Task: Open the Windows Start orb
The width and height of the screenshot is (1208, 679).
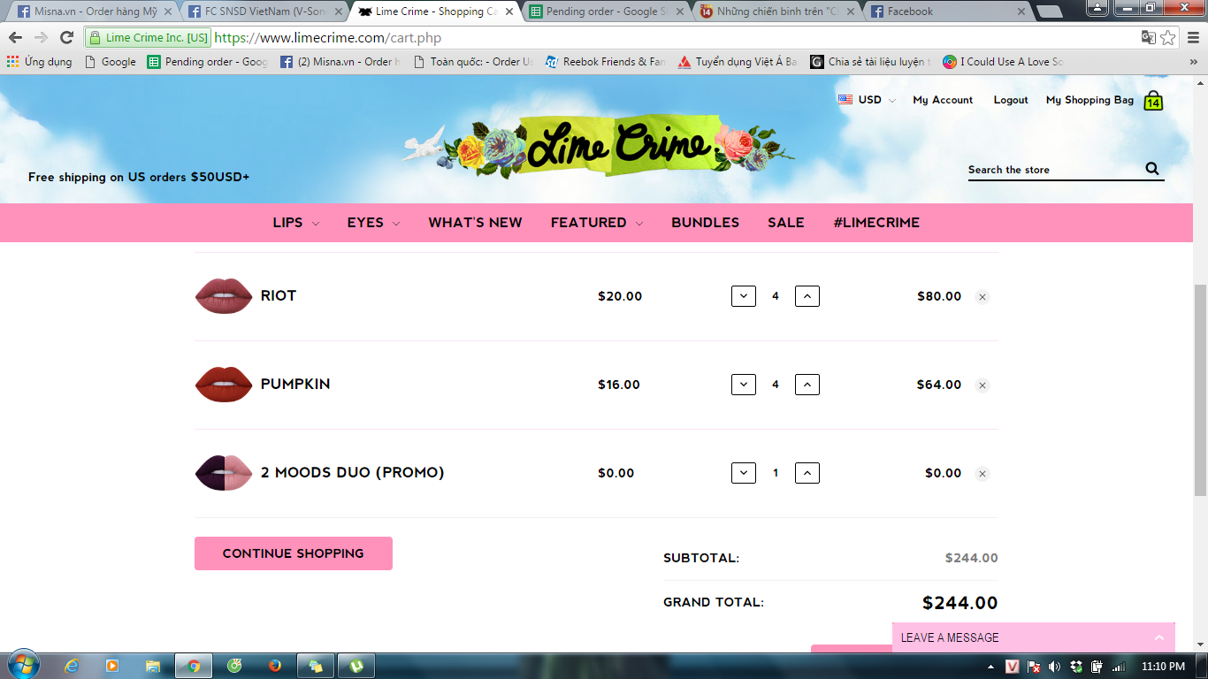Action: pos(23,666)
